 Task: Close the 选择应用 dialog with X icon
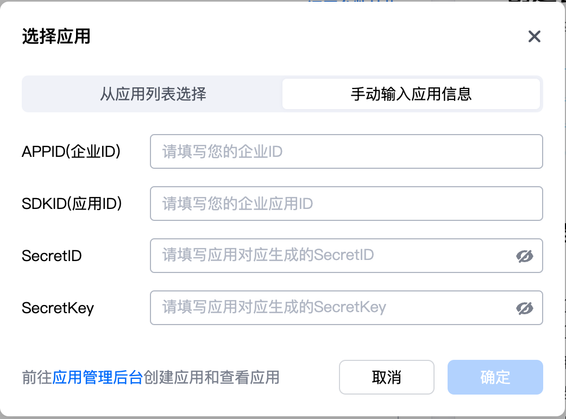(534, 36)
